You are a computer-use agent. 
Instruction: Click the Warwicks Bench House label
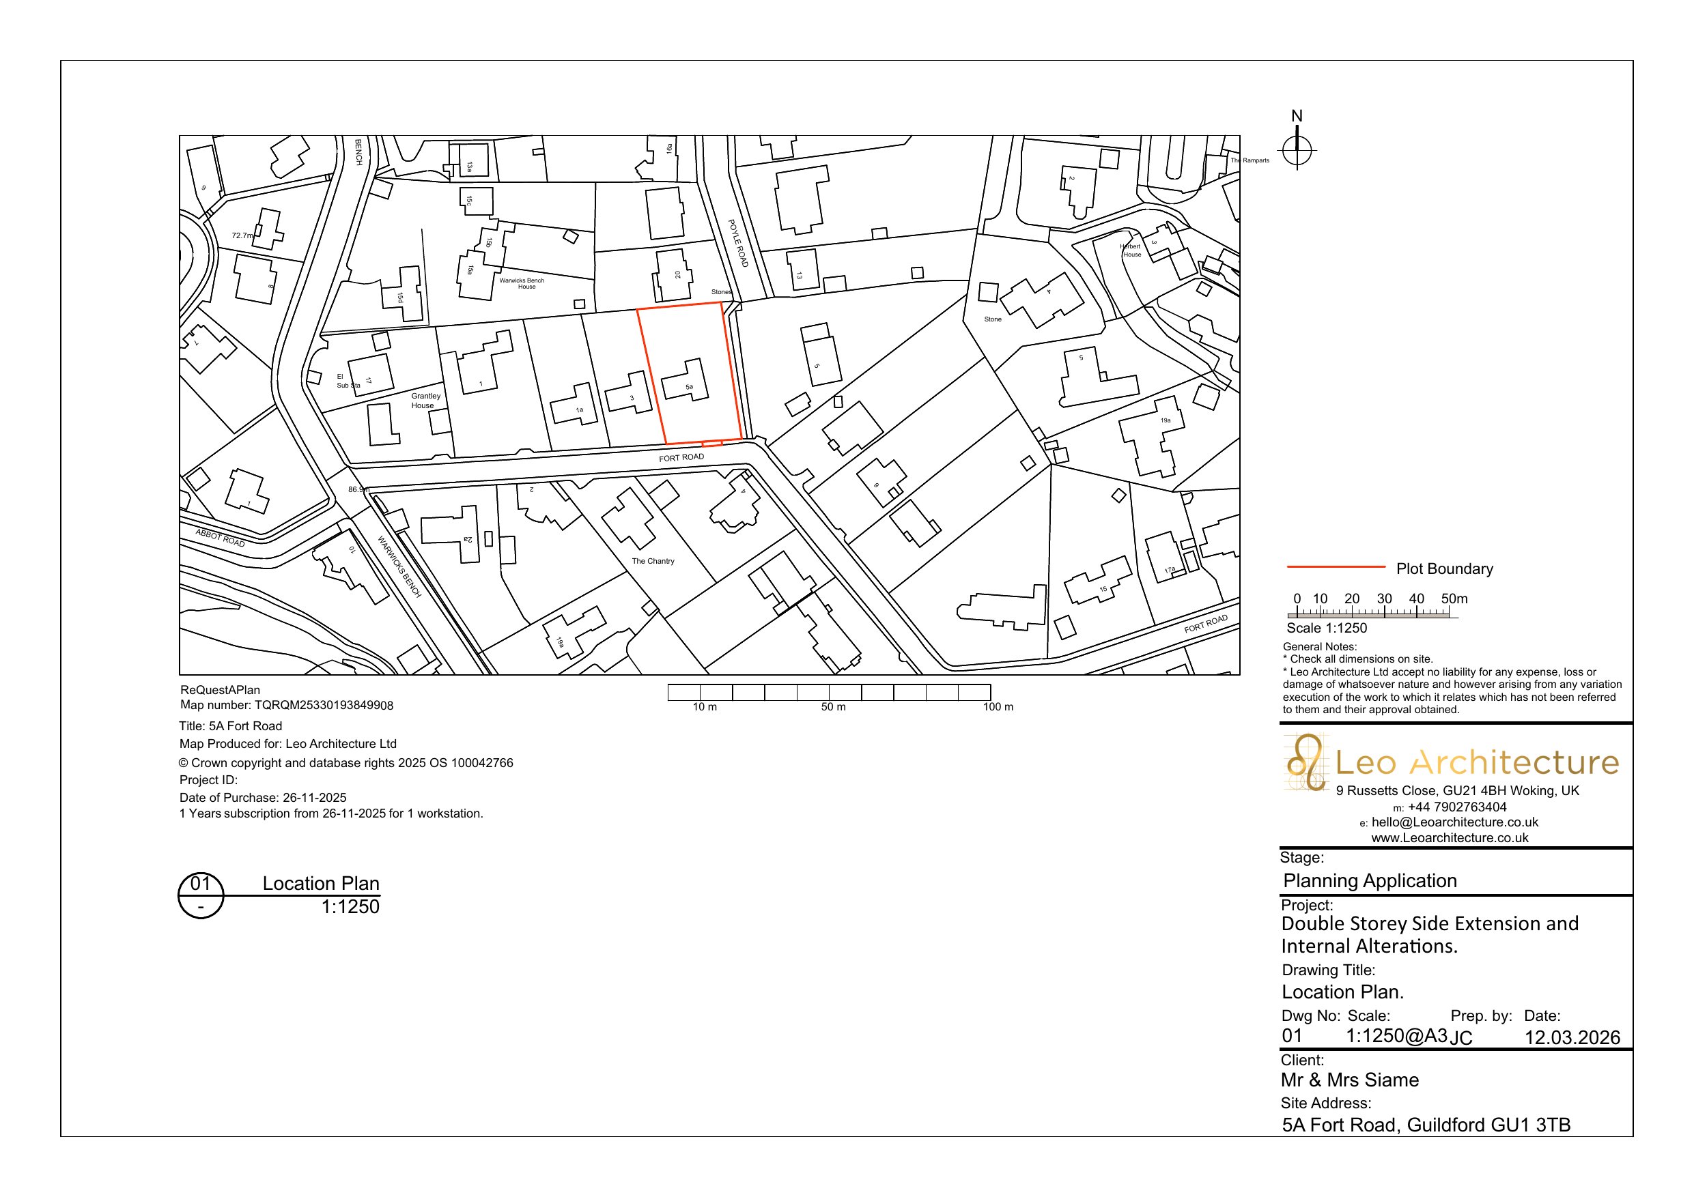[522, 283]
